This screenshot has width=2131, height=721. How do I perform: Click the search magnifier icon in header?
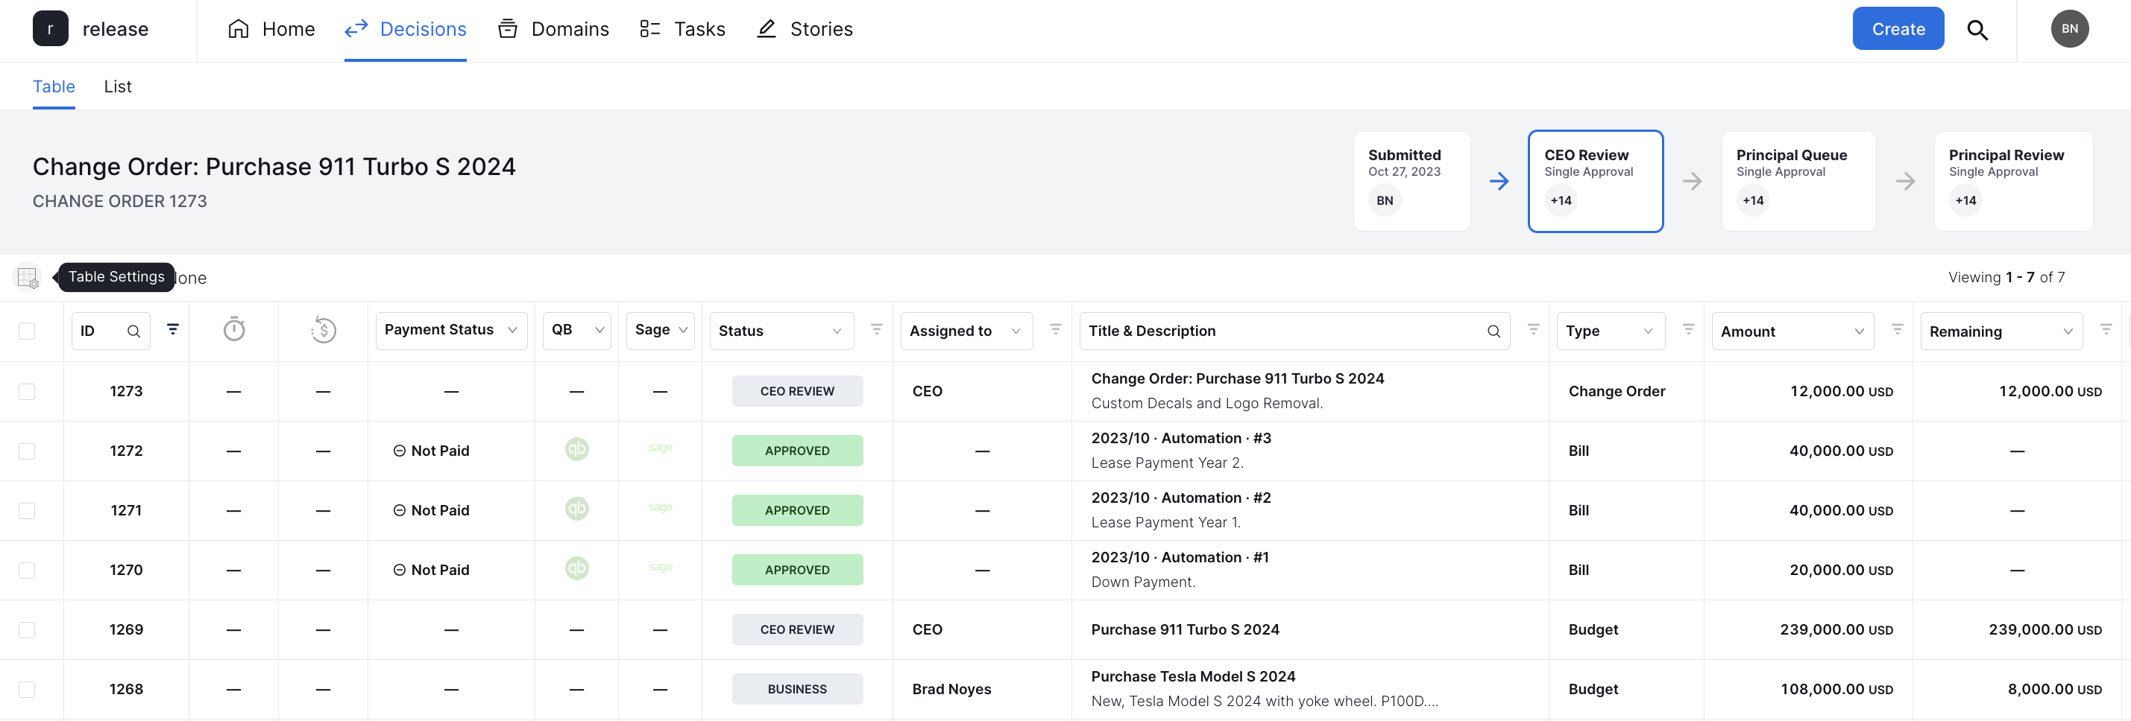pos(1977,30)
